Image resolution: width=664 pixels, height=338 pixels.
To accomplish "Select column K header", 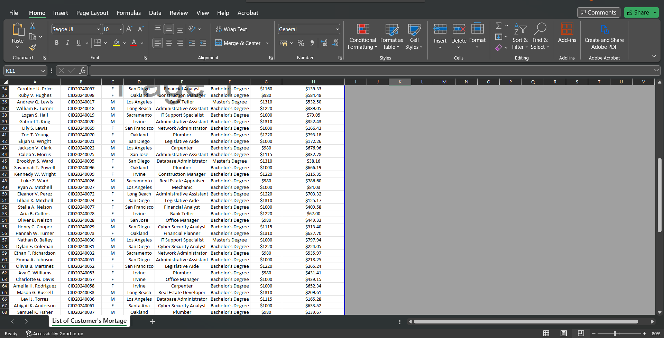I will point(400,82).
